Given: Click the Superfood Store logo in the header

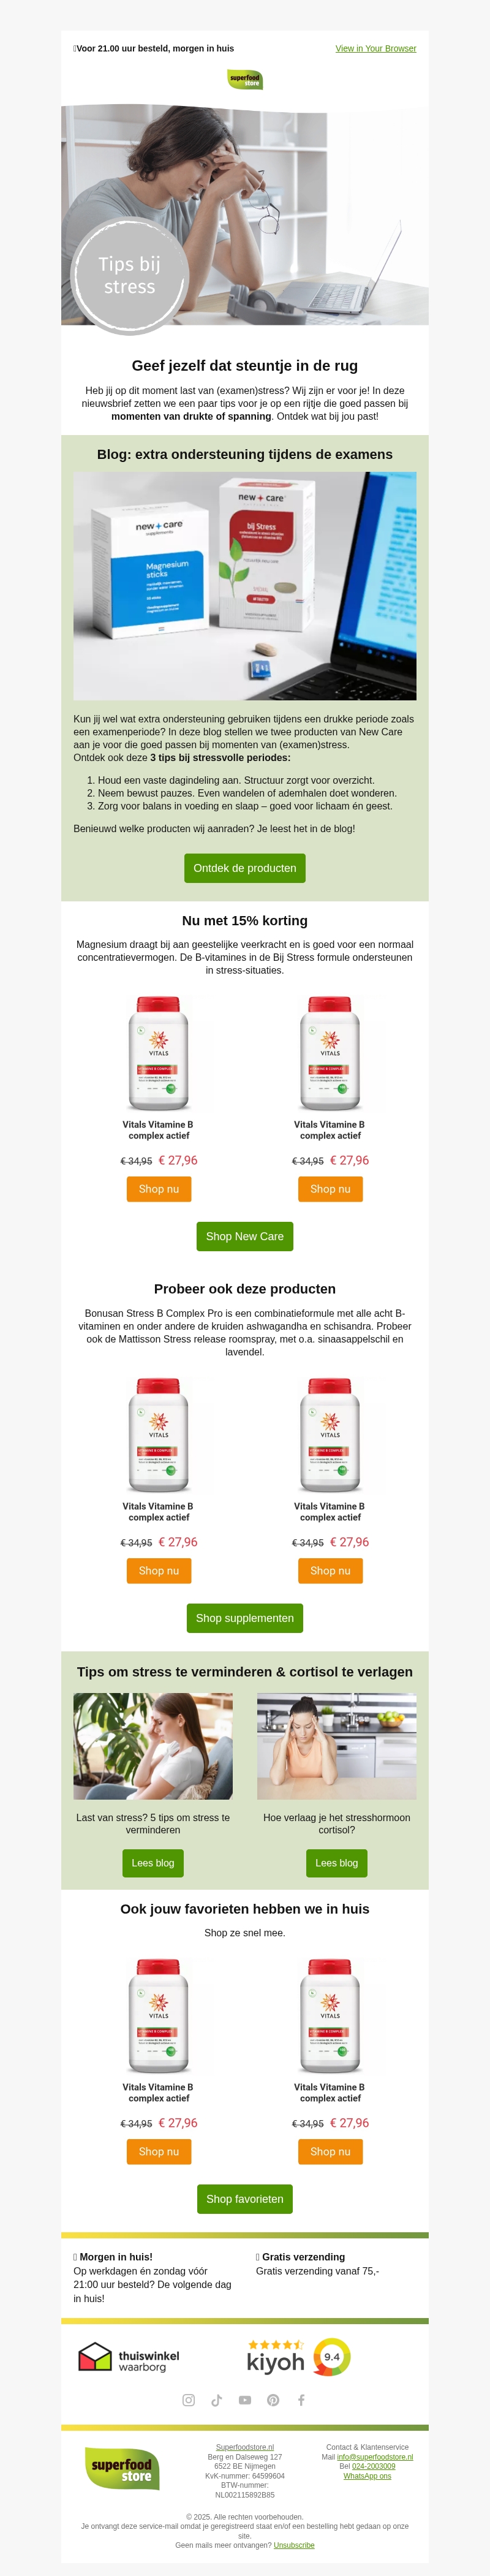Looking at the screenshot, I should tap(245, 79).
